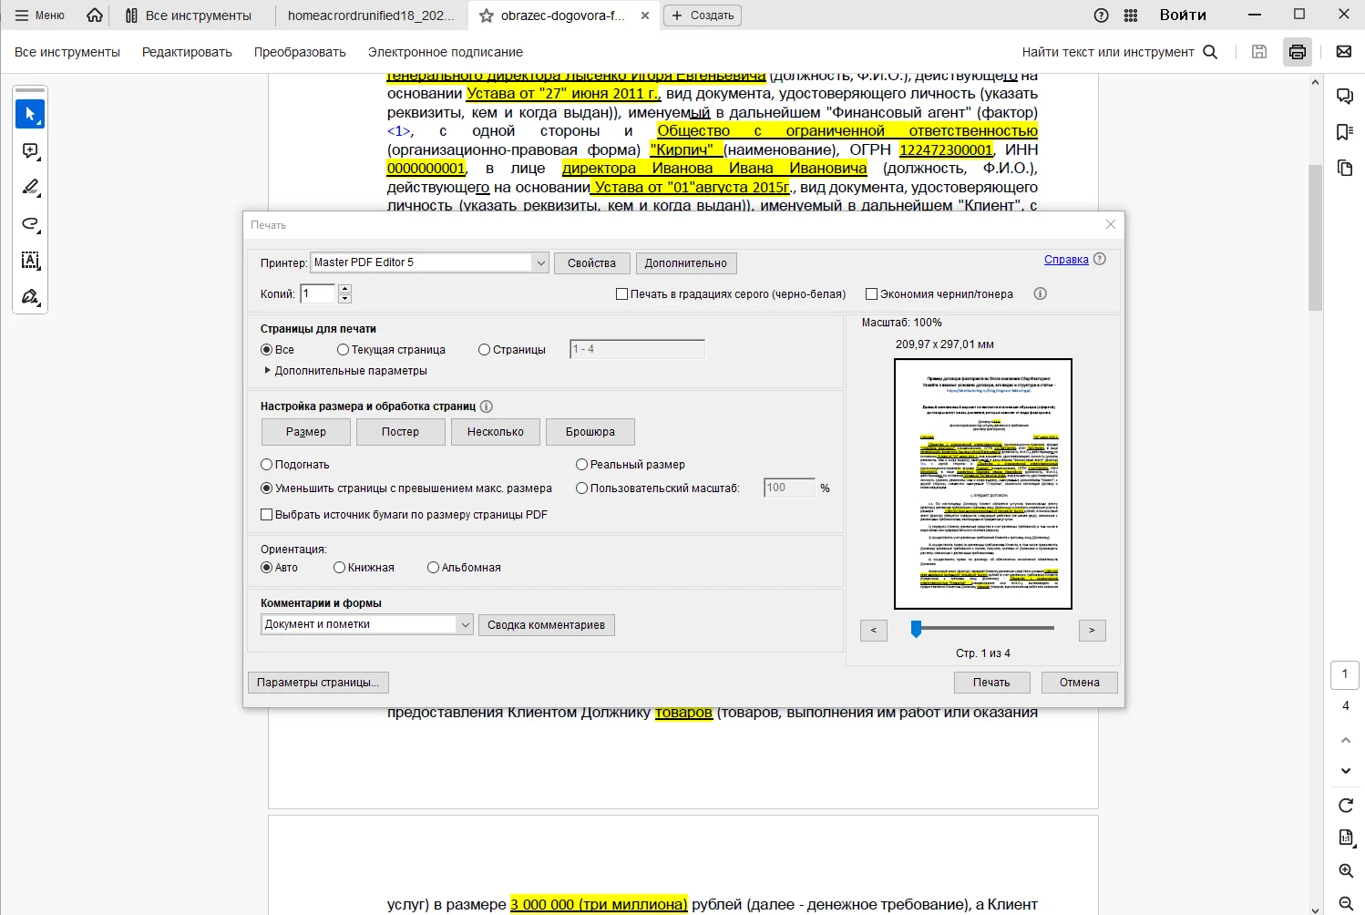Open the printer selection dropdown

tap(540, 262)
